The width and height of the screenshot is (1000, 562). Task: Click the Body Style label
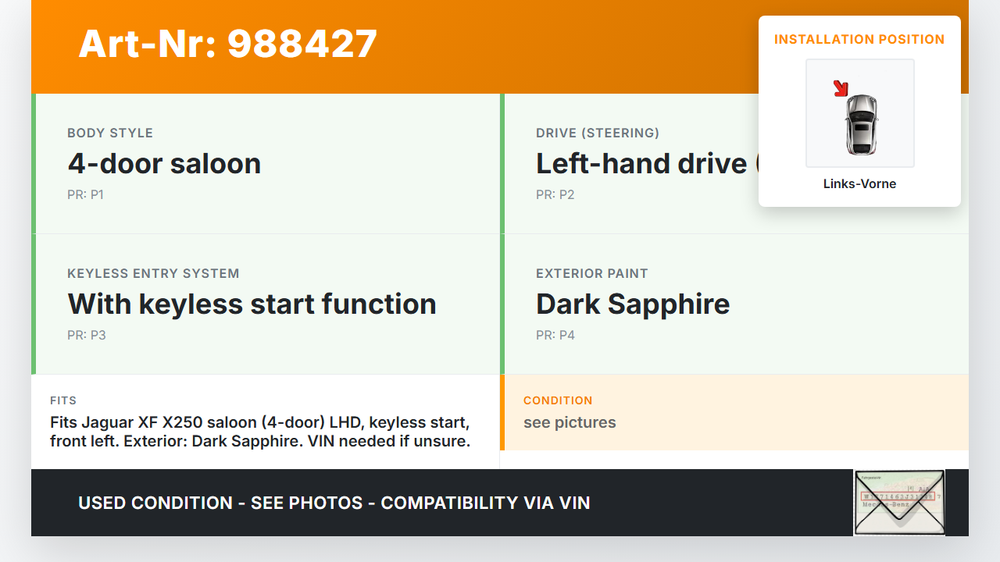click(110, 133)
